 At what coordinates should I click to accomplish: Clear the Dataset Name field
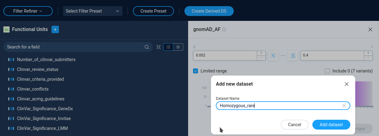coord(344,106)
